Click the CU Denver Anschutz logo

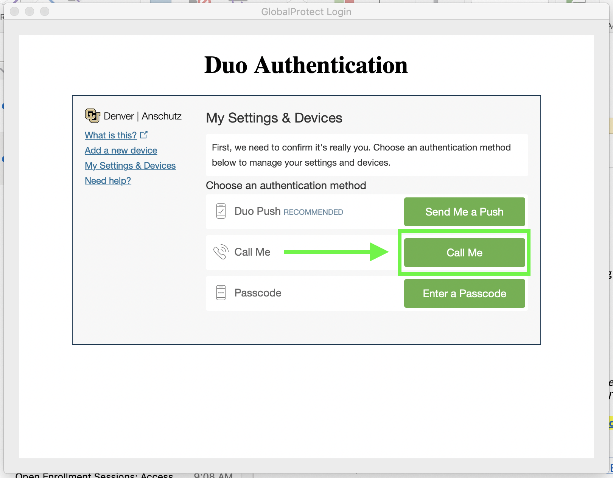tap(92, 116)
